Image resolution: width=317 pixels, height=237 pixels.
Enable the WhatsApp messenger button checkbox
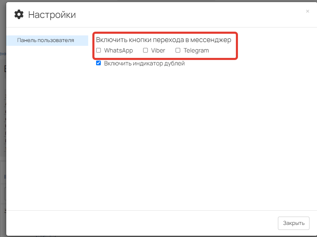[99, 50]
